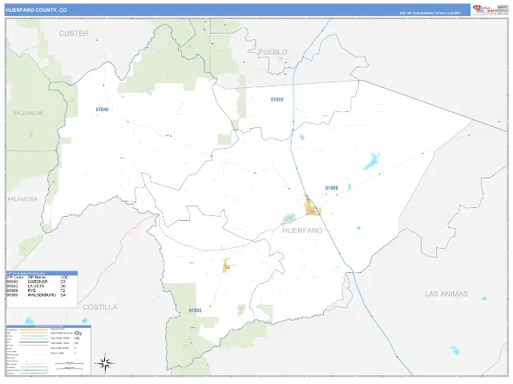Click the map legend title bar
This screenshot has width=513, height=384.
[48, 326]
